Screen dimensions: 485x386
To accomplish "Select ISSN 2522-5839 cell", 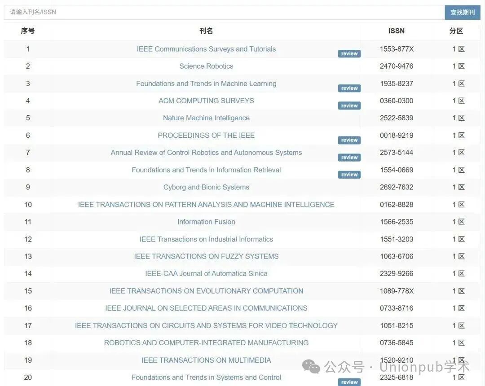I will tap(397, 118).
